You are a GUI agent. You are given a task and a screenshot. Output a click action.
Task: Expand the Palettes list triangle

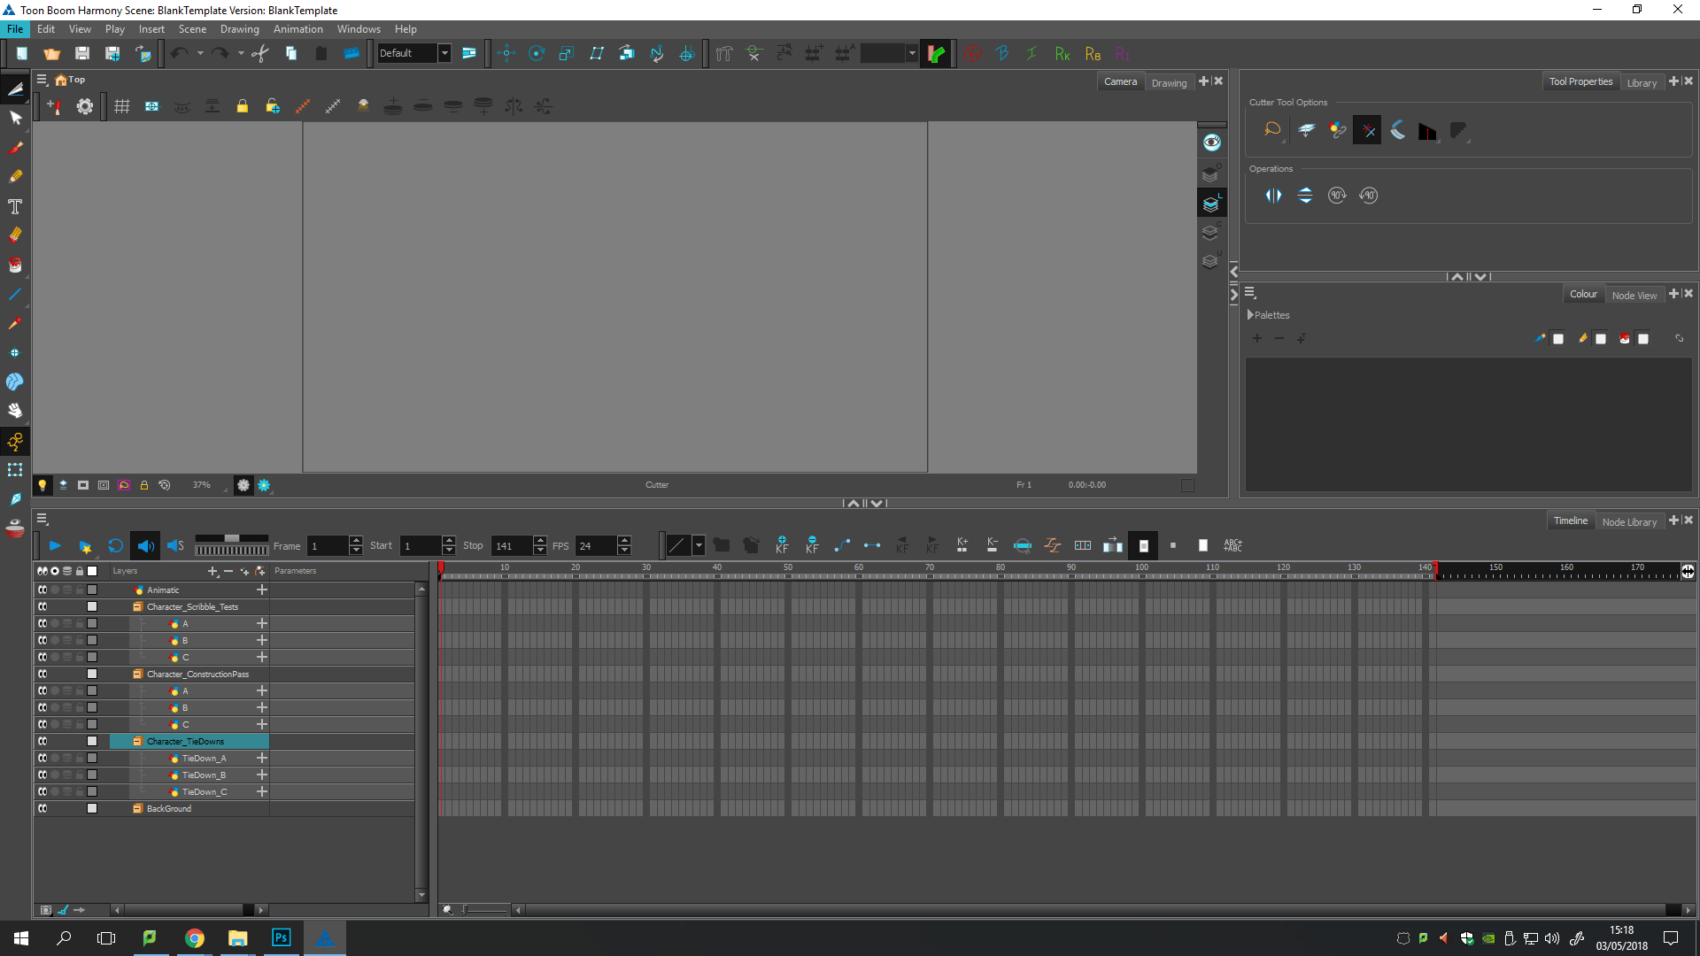1250,315
